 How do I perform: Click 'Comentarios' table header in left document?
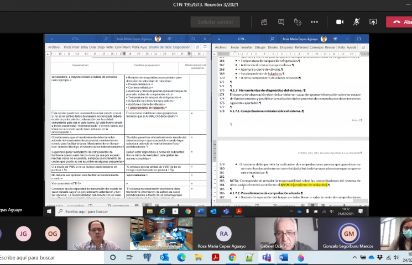tap(80, 65)
